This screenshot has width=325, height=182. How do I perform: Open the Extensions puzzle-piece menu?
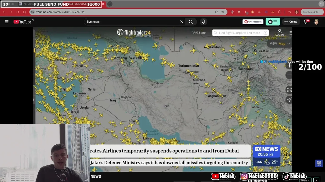coord(280,12)
